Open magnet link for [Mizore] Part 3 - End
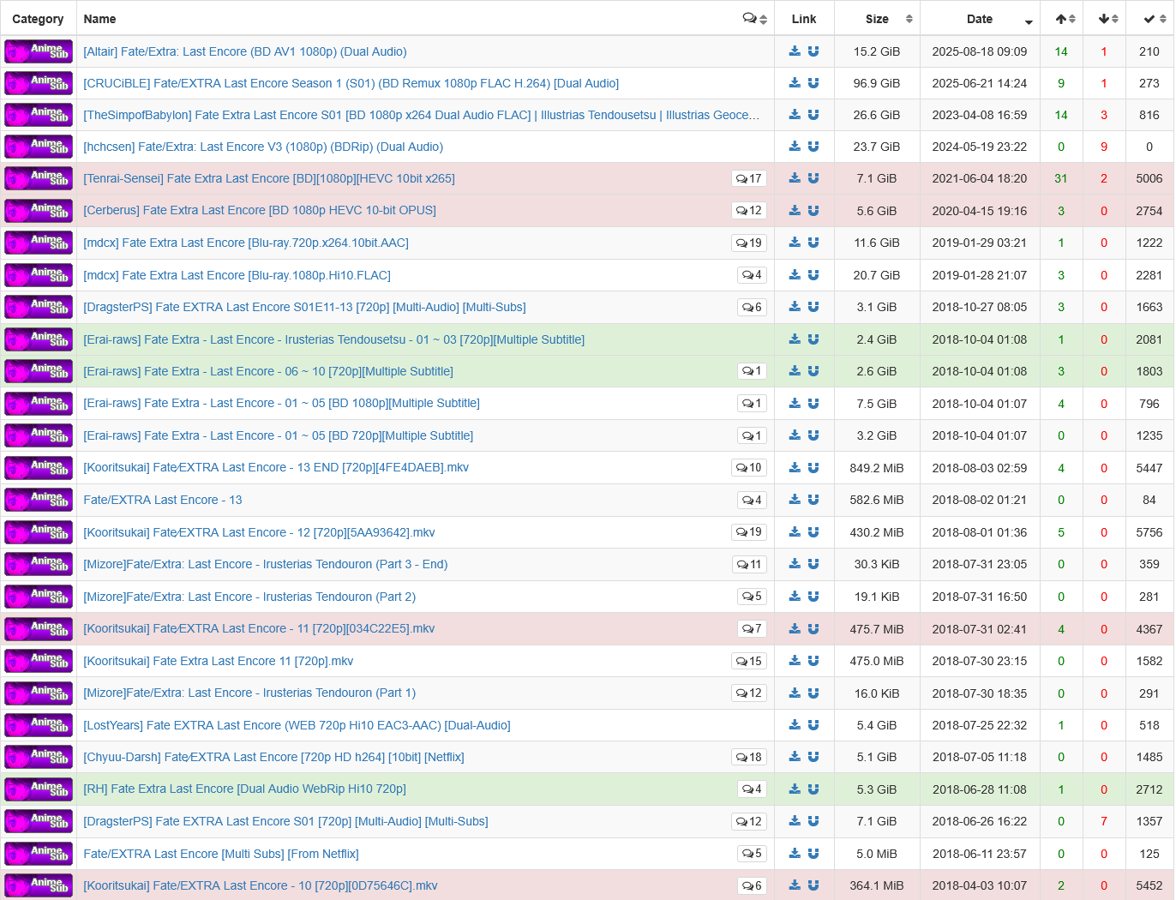The height and width of the screenshot is (900, 1176). (813, 564)
